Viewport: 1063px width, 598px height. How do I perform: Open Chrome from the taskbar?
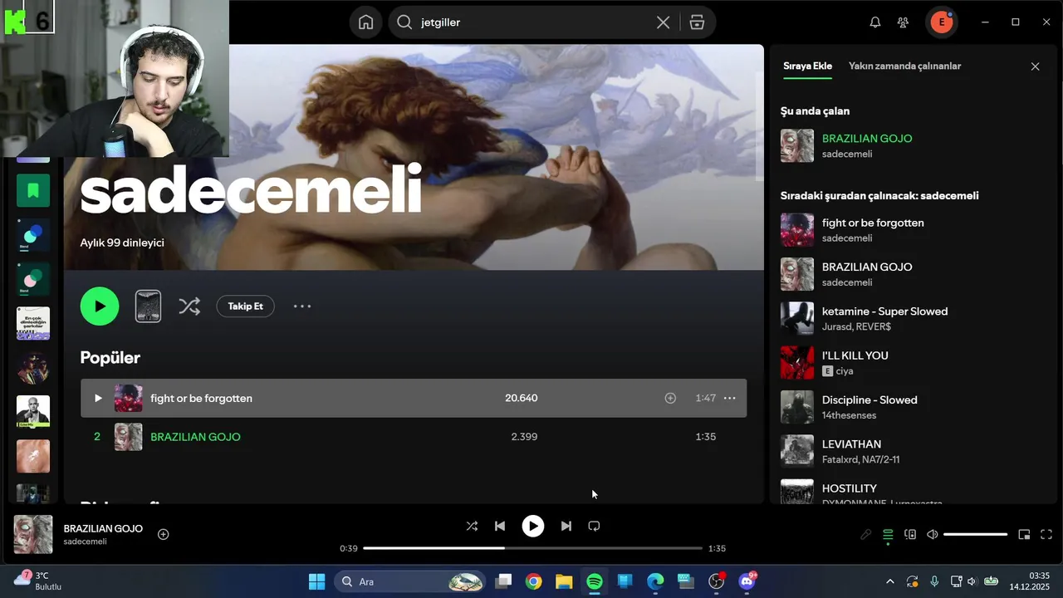pos(533,581)
